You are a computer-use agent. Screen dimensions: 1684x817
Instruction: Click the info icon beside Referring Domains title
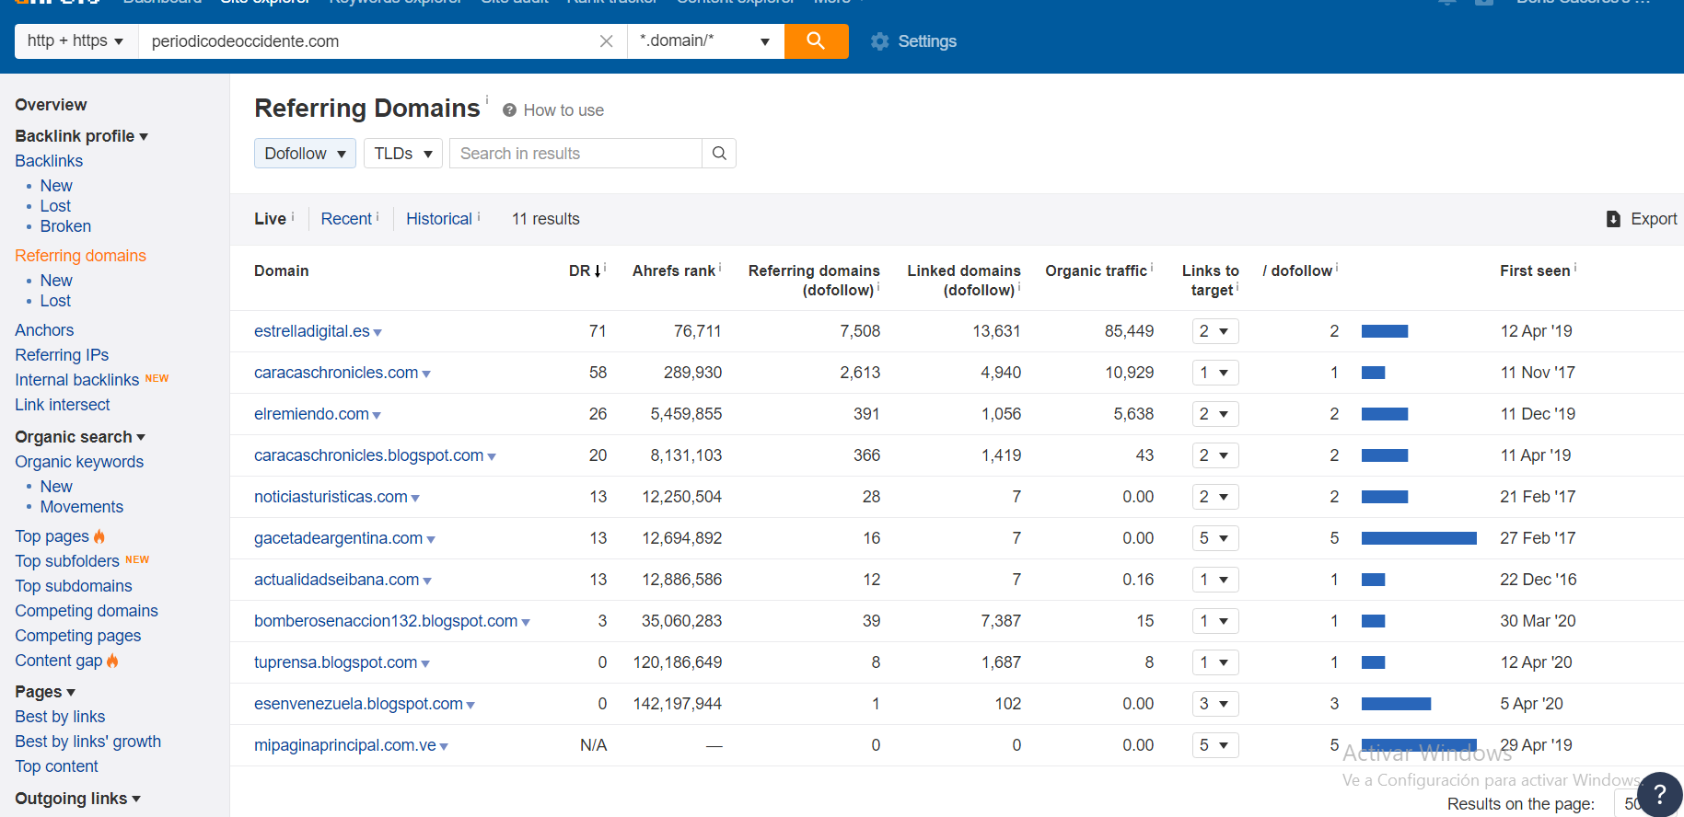click(487, 98)
